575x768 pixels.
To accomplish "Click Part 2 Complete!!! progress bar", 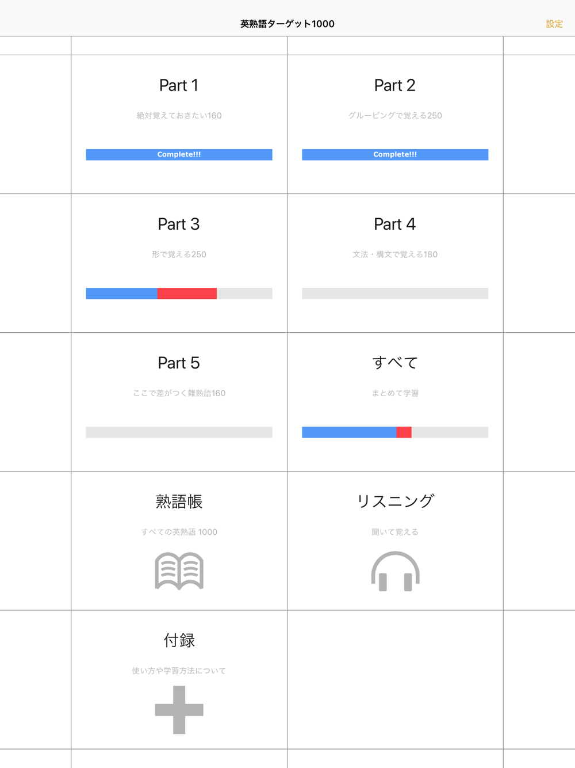I will coord(395,154).
